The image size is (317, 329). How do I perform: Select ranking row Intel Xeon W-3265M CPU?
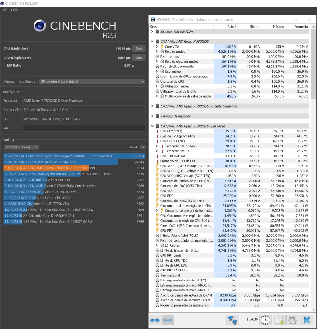coord(74,162)
